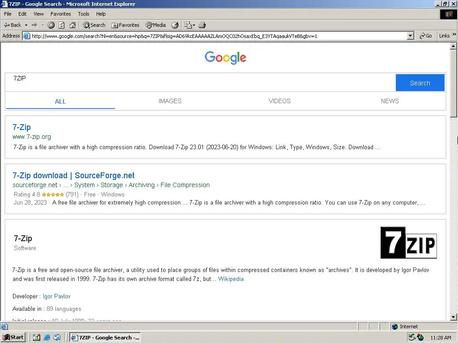The image size is (458, 343).
Task: Refresh the page using the Refresh icon
Action: tap(62, 25)
